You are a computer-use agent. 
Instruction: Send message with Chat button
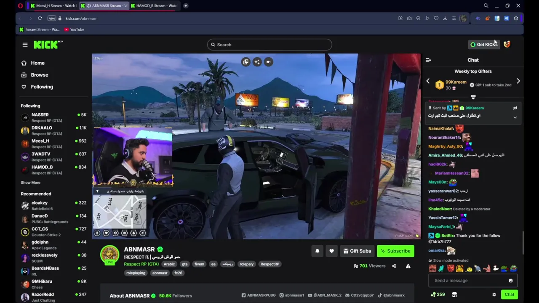(510, 295)
